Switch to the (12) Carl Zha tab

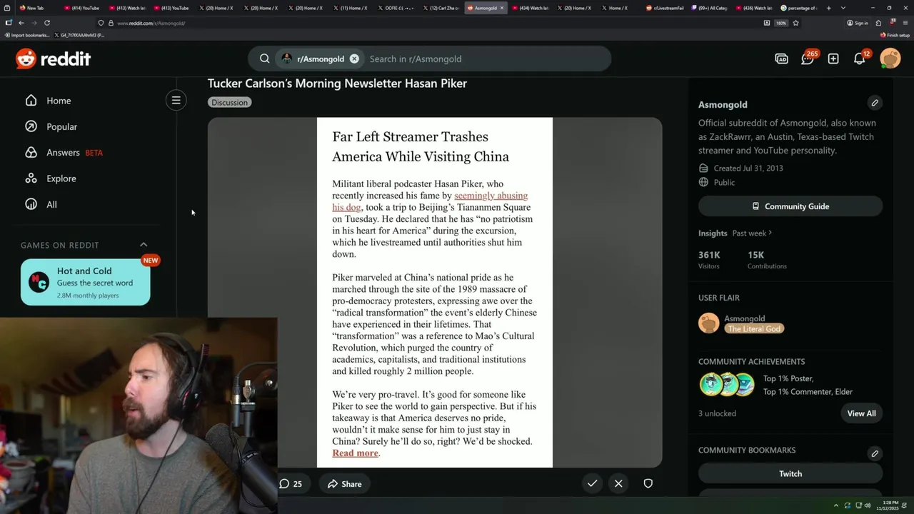443,8
